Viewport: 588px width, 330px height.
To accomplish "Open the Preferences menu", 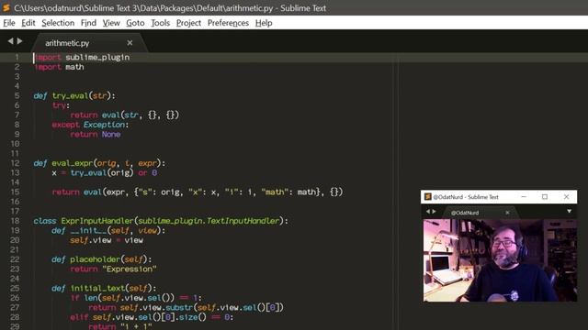I will tap(228, 23).
